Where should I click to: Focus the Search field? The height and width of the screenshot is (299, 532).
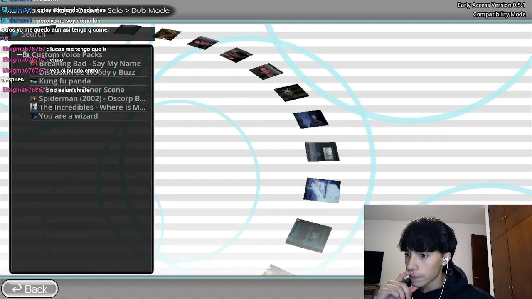[x=81, y=34]
